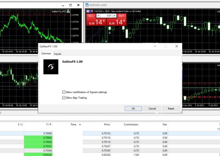Screen dimensions: 220x156
Task: Click the Reset button in GalileoFX dialog
Action: (x=171, y=109)
